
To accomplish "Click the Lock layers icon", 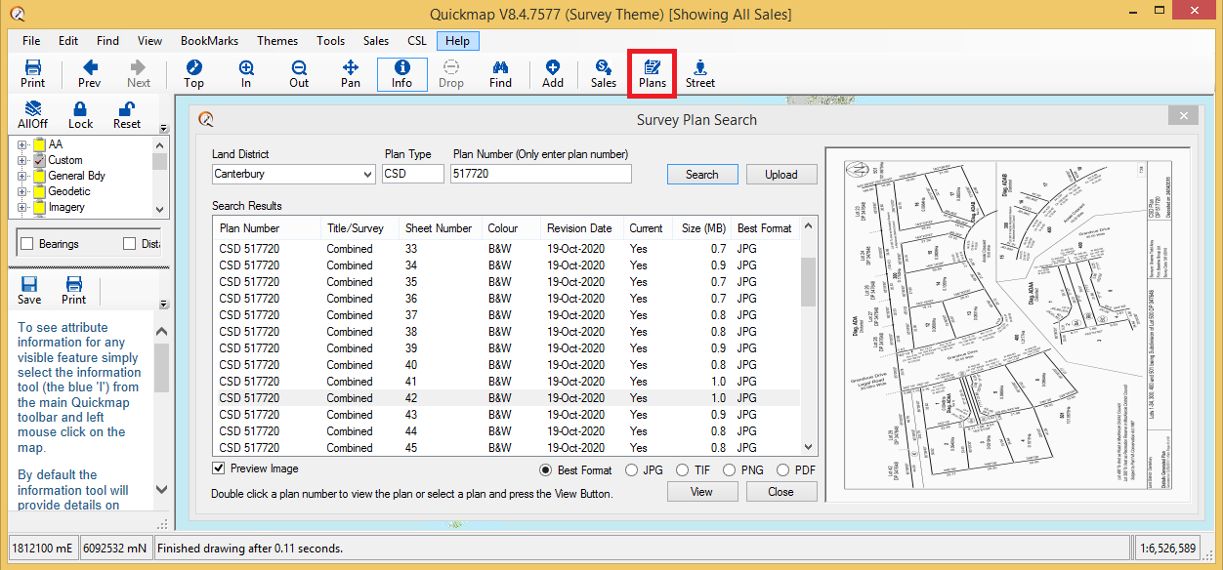I will pyautogui.click(x=81, y=114).
